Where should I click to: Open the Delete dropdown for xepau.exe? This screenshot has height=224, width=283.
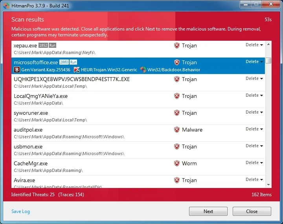[x=254, y=45]
